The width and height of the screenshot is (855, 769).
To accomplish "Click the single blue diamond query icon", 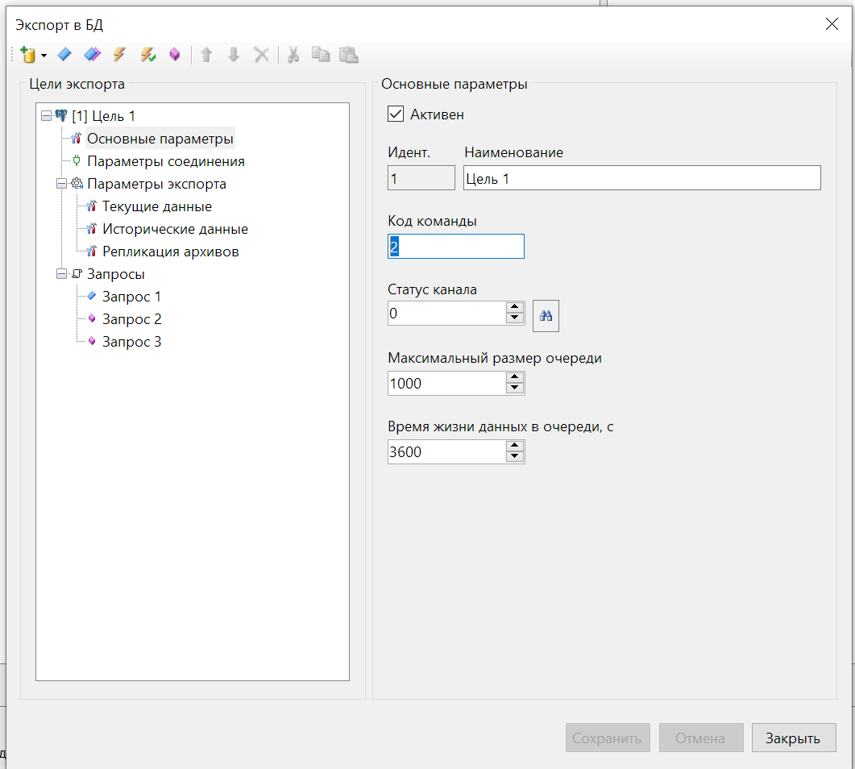I will (64, 55).
